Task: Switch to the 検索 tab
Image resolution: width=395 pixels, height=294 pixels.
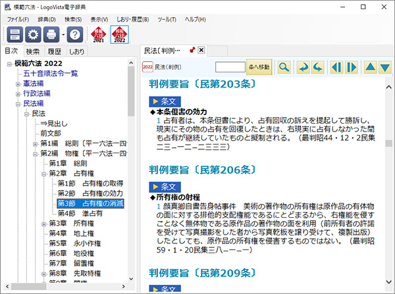Action: 33,51
